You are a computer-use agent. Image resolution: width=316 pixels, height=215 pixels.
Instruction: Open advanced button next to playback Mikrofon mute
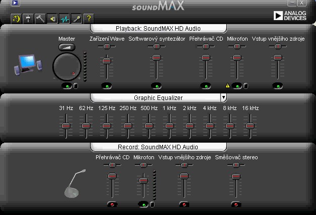point(246,86)
